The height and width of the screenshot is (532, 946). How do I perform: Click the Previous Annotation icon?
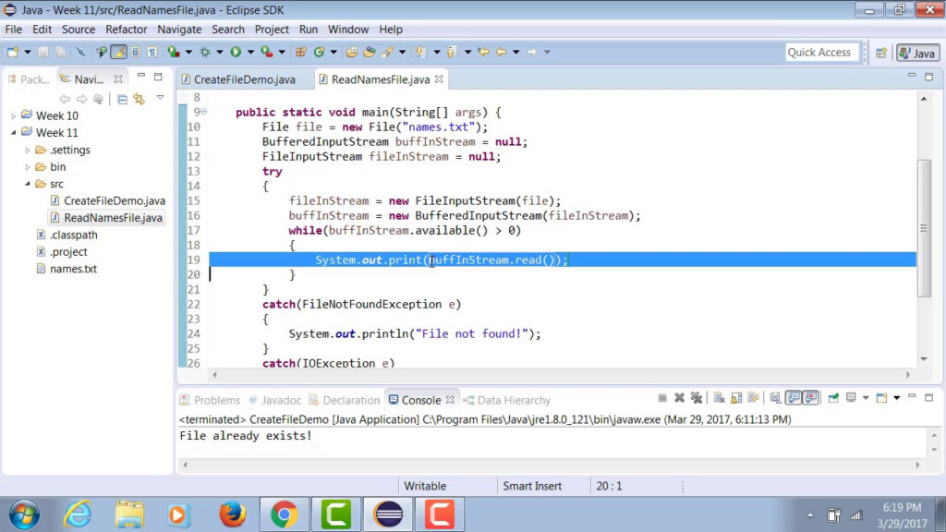451,53
